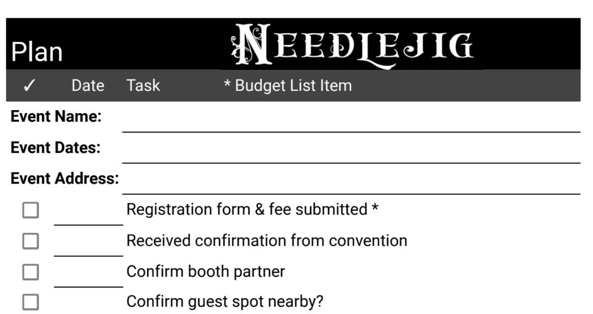
Task: Click the Received confirmation from convention text
Action: click(267, 241)
